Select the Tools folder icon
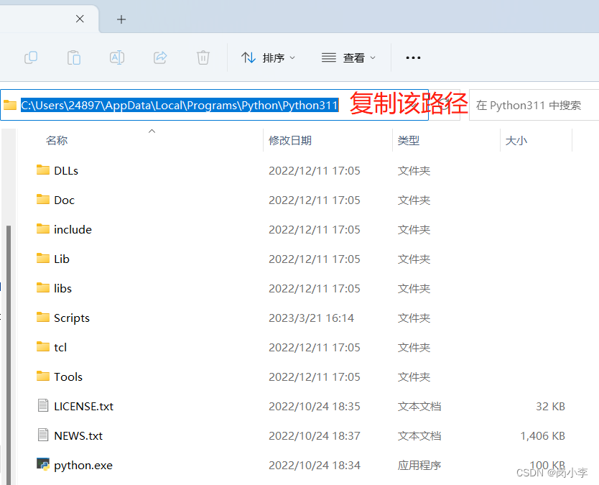599x485 pixels. click(43, 376)
